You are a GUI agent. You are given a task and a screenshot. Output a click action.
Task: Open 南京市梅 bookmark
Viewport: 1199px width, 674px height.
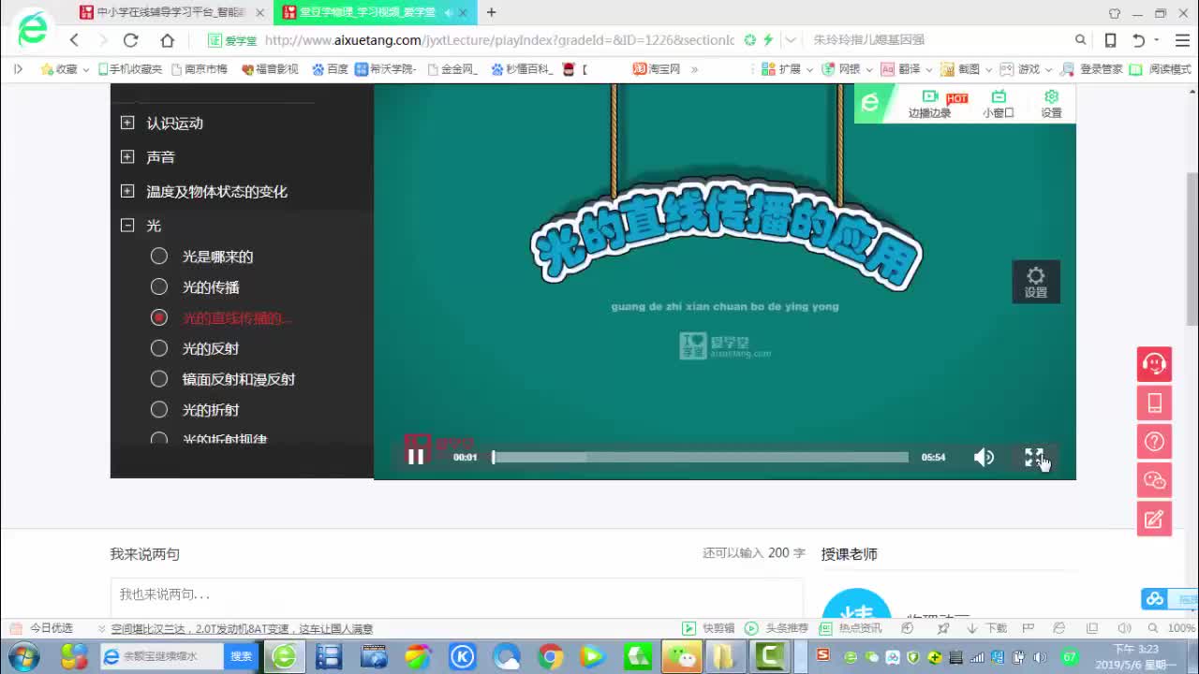click(x=200, y=69)
